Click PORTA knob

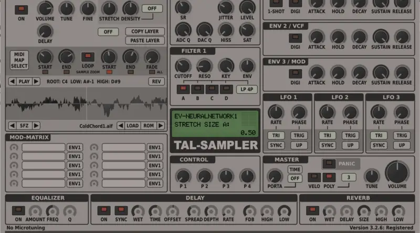tap(275, 176)
